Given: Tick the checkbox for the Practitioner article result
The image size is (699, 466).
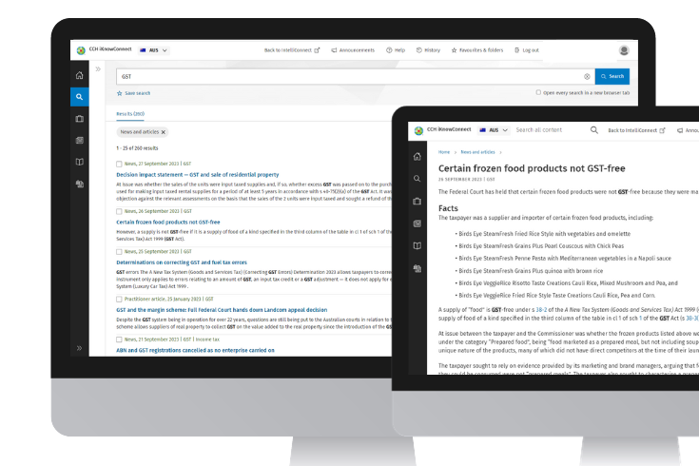Looking at the screenshot, I should click(x=119, y=299).
